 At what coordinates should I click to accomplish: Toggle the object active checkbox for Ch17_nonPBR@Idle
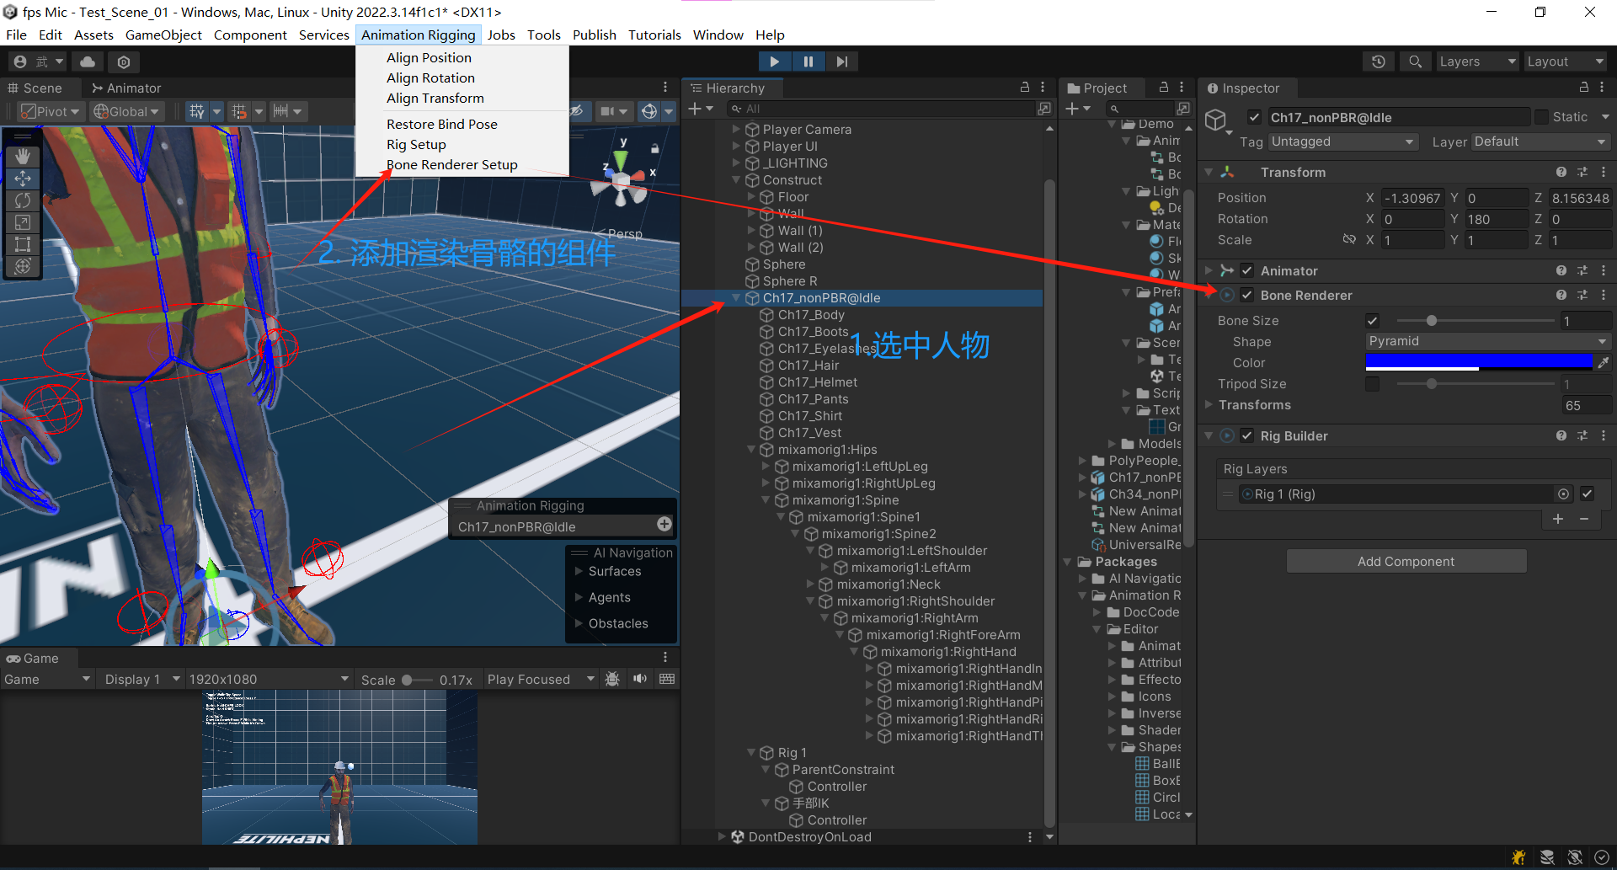click(1254, 117)
